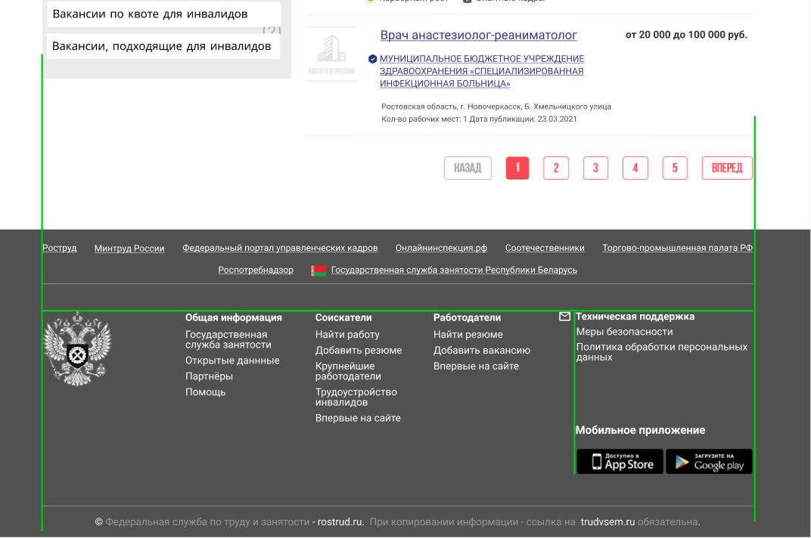
Task: Go to results page 3
Action: [595, 168]
